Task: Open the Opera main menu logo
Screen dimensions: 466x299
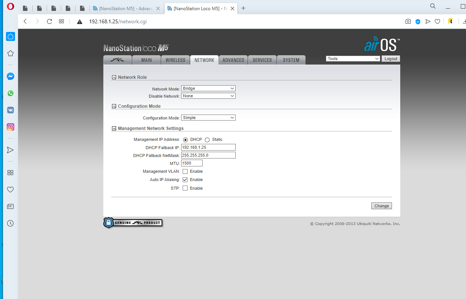Action: coord(11,6)
